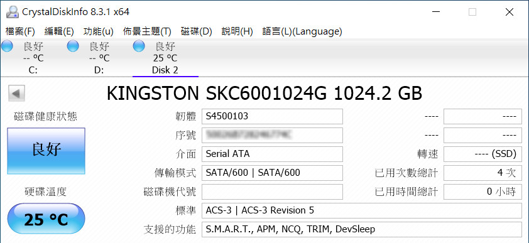Click the 已用時間總計 label
The width and height of the screenshot is (529, 243).
click(x=406, y=192)
